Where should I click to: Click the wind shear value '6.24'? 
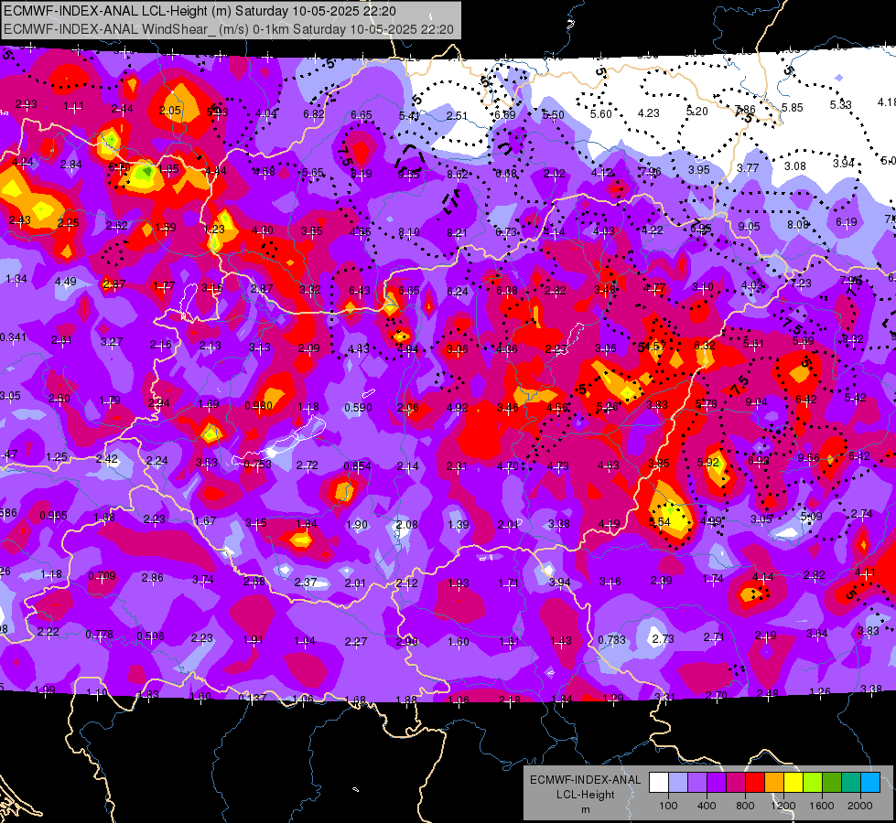(x=457, y=292)
